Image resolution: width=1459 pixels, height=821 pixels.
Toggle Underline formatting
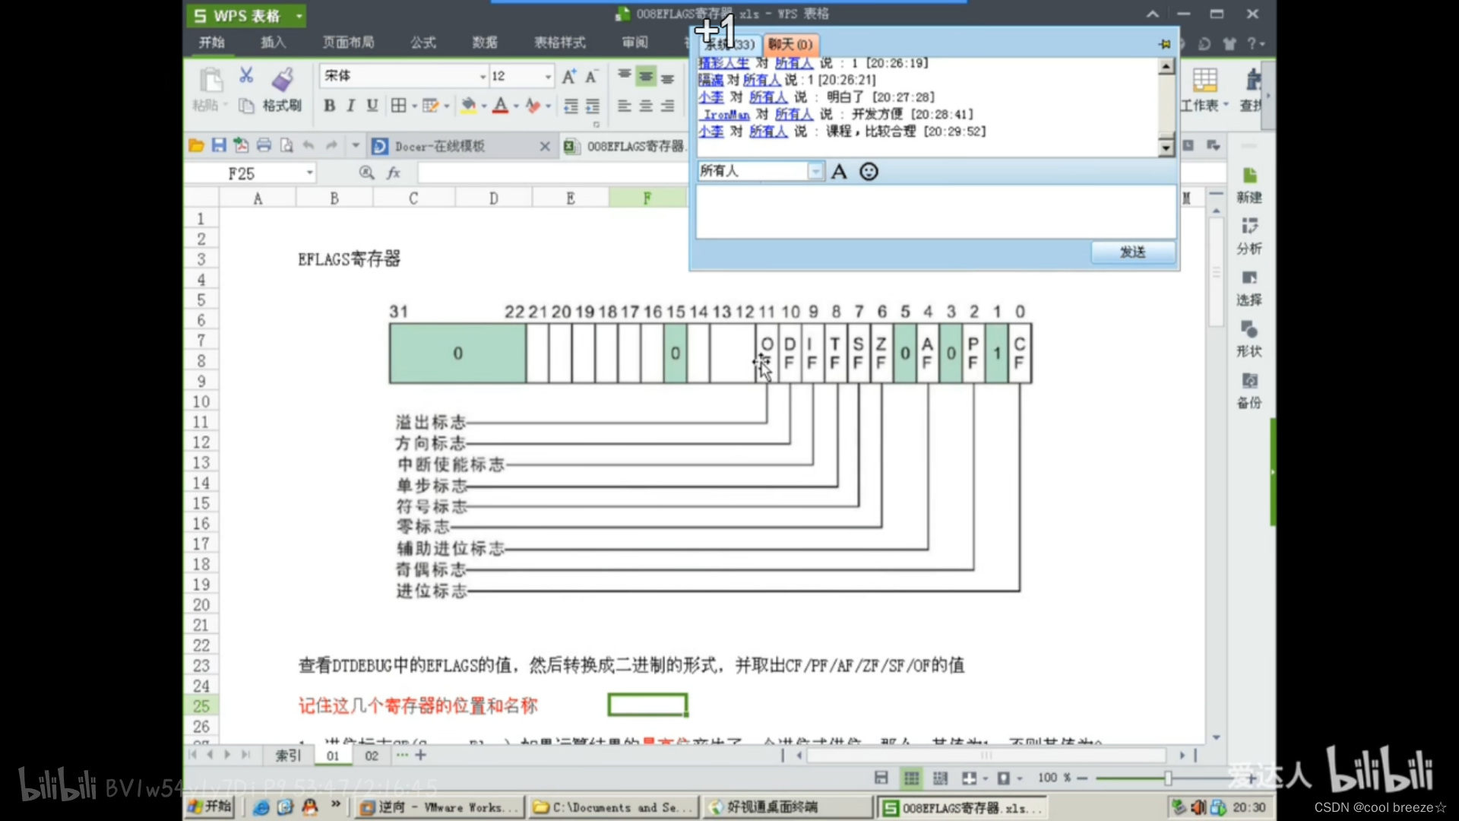click(372, 106)
